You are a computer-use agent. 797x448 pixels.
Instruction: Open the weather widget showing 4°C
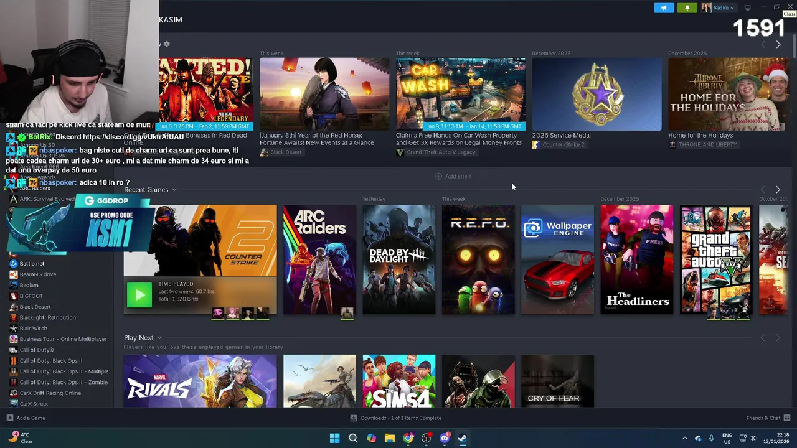(x=19, y=438)
